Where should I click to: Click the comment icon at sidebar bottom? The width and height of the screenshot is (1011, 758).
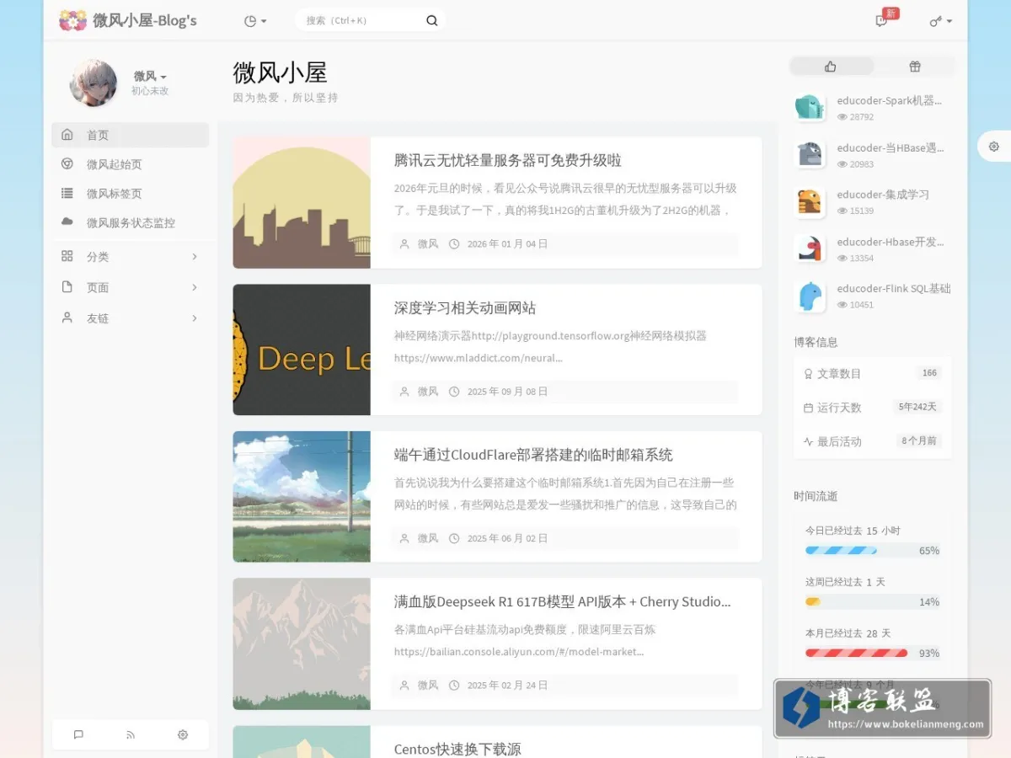pos(78,734)
